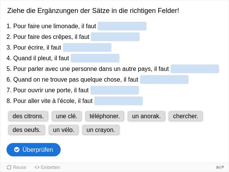This screenshot has width=229, height=172.
Task: Click the Reuse circular arrows icon
Action: [9, 167]
